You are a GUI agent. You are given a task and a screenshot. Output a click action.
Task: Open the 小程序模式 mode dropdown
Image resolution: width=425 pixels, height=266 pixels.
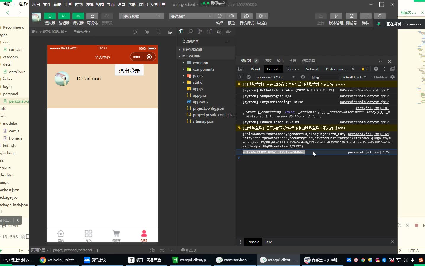[141, 16]
